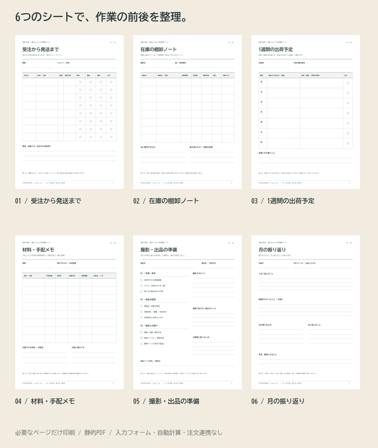Tick the 木 row checkbox in weekly shipping sheet
378x448 pixels.
348,113
